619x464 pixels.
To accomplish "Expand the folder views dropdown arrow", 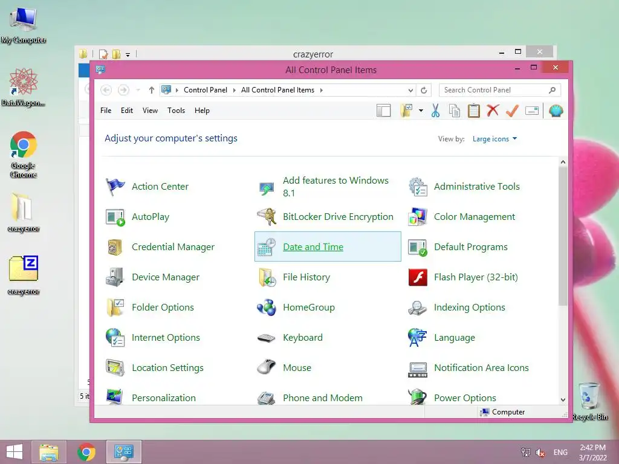I will [421, 111].
